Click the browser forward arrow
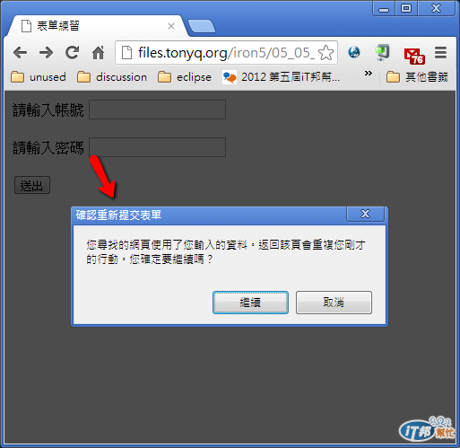 (46, 53)
